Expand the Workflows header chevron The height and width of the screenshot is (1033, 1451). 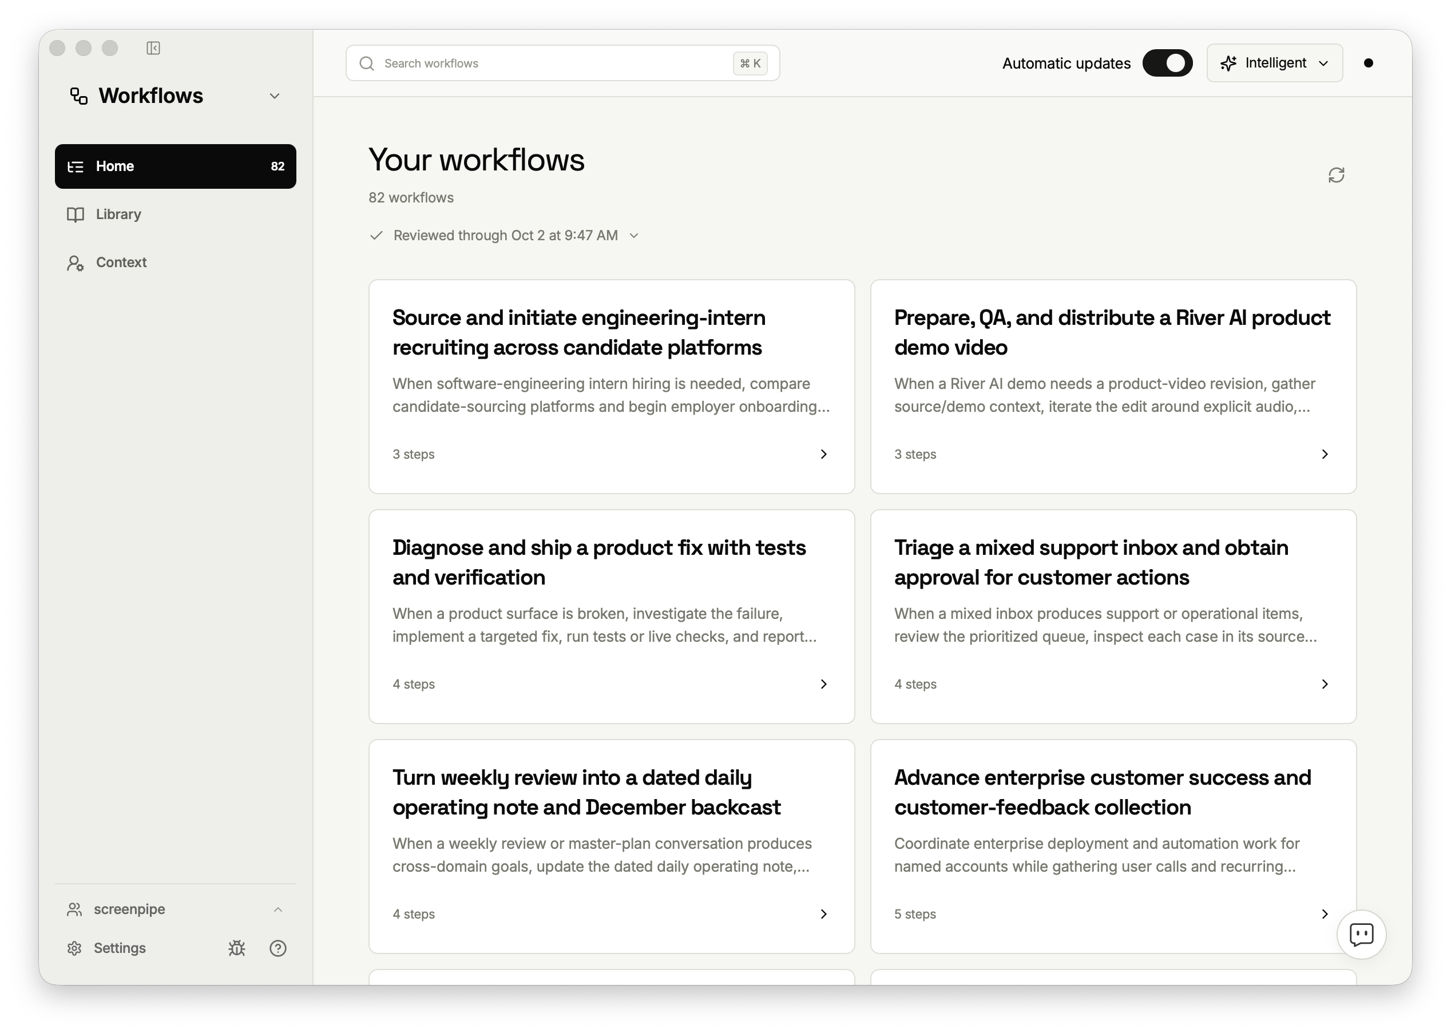click(275, 96)
